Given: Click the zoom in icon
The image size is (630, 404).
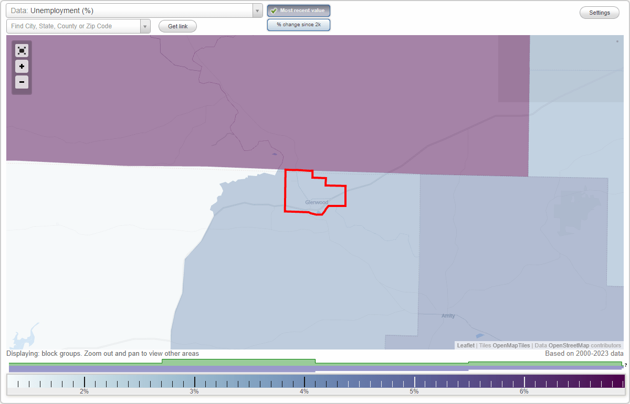Looking at the screenshot, I should click(22, 67).
